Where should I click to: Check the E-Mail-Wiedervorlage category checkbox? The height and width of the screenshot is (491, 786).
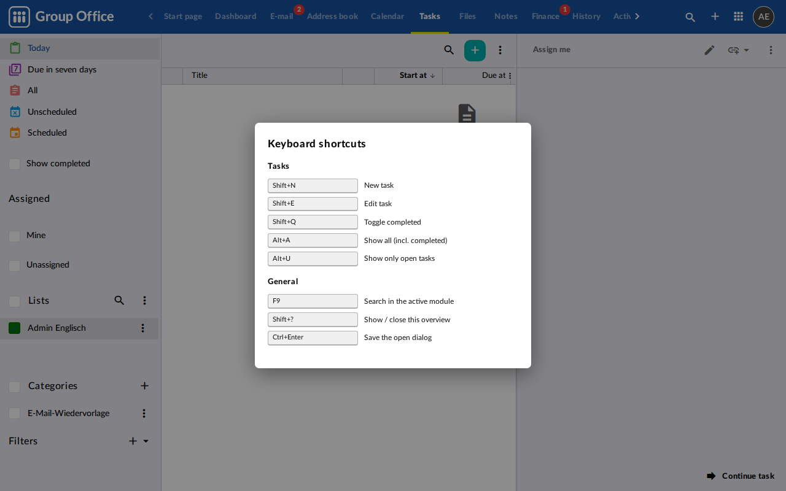pyautogui.click(x=15, y=414)
